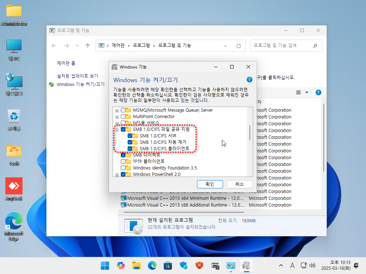Open Microsoft Store from the taskbar
The image size is (366, 274).
[x=168, y=265]
